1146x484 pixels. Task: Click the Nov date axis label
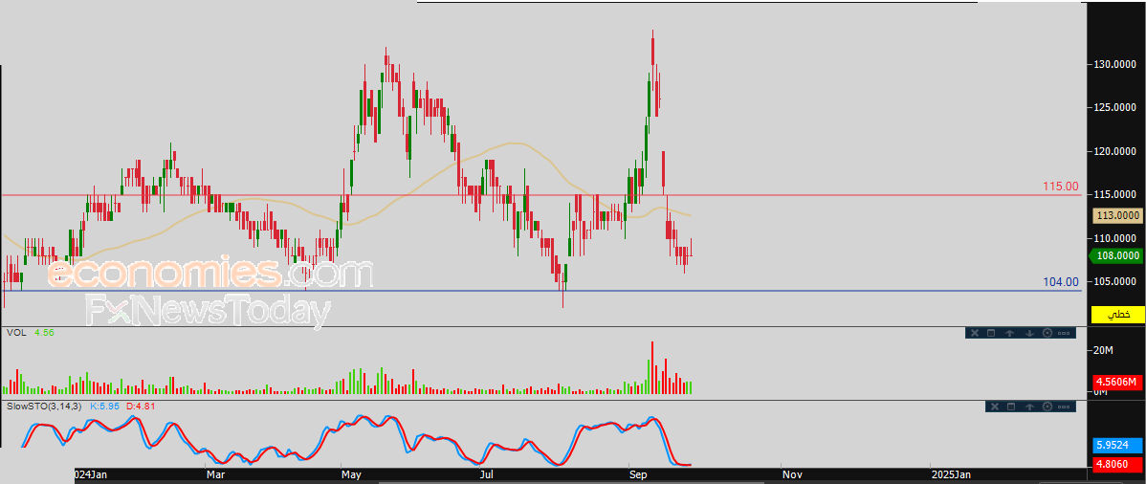(x=792, y=474)
